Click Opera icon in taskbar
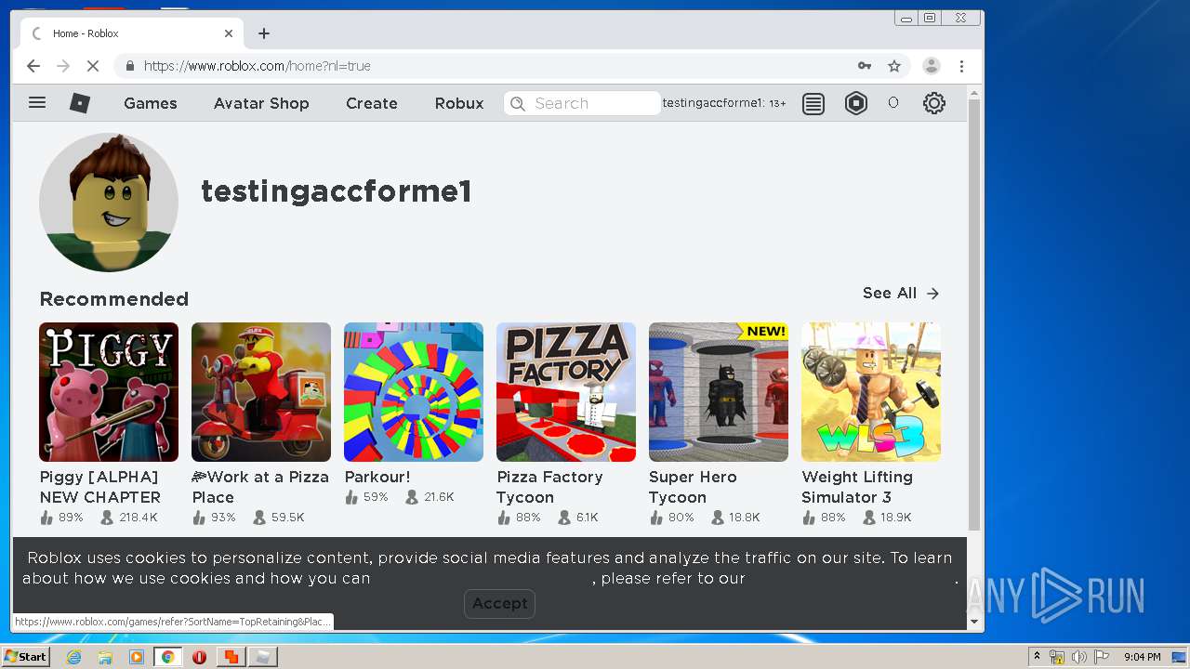Viewport: 1190px width, 669px height. click(199, 657)
